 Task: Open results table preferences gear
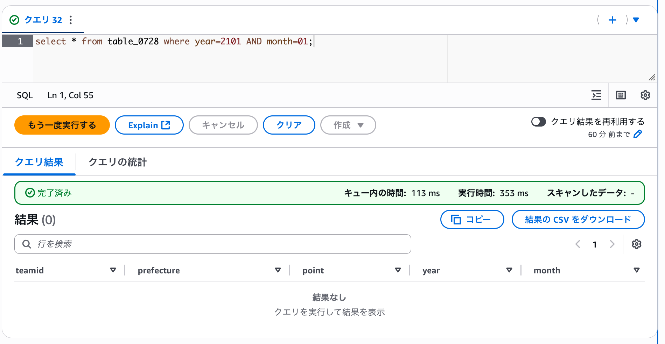pos(637,244)
